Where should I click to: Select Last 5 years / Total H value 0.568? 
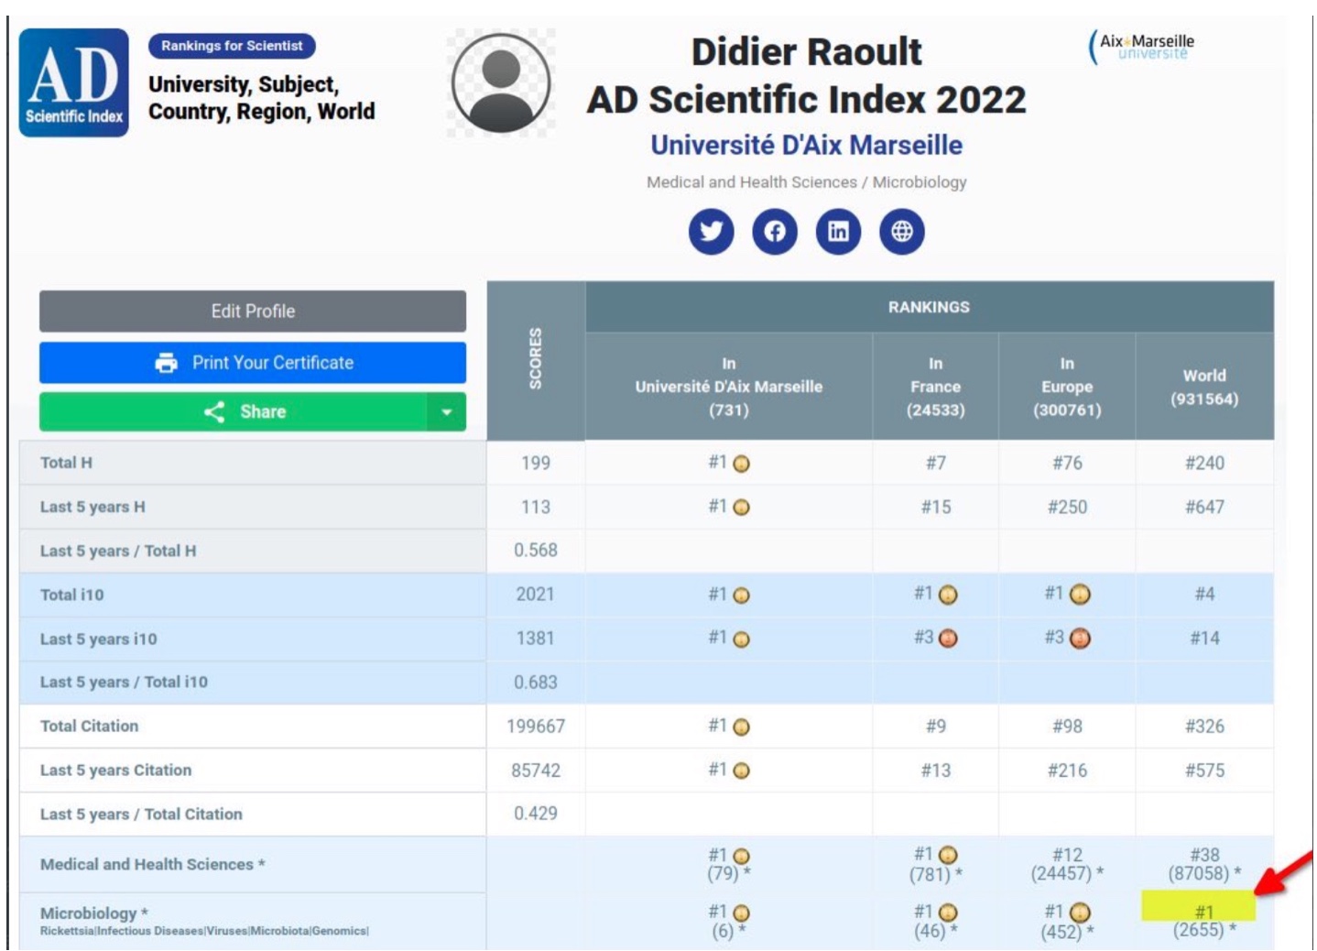pyautogui.click(x=536, y=551)
